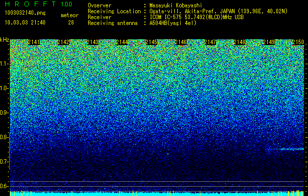308x196 pixels.
Task: Click the 2146 time marker
Action: 181,42
